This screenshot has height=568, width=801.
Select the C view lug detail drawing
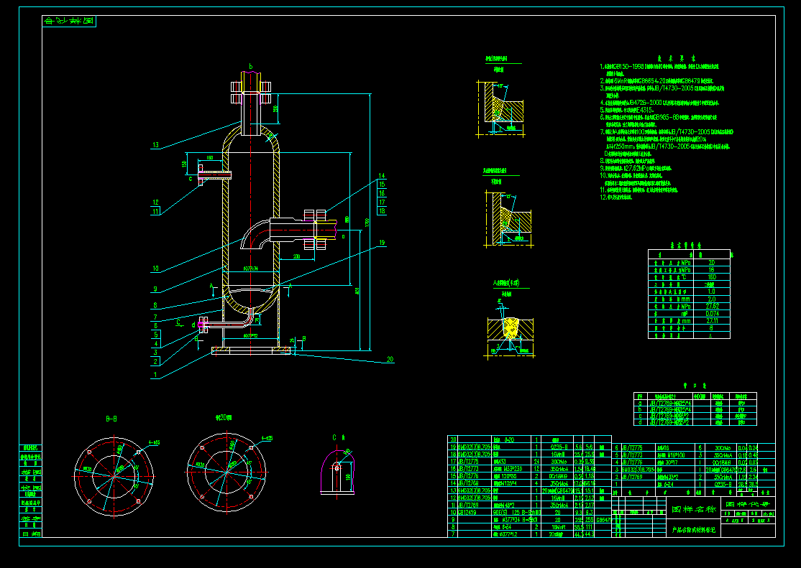tap(337, 472)
